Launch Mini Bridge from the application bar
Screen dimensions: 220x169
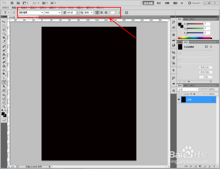pos(18,3)
